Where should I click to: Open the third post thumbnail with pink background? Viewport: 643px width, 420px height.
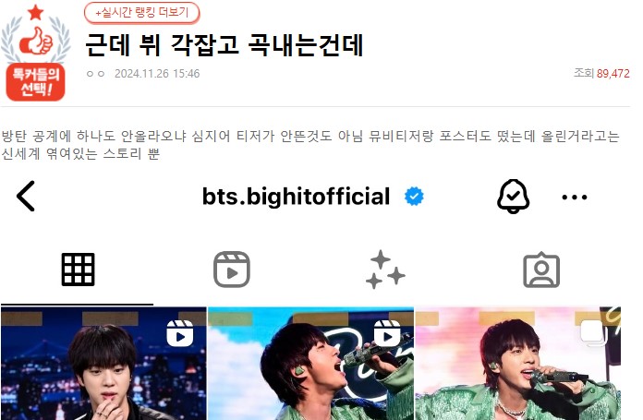(518, 363)
